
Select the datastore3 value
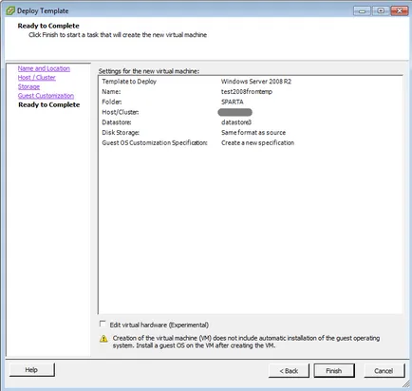coord(236,122)
